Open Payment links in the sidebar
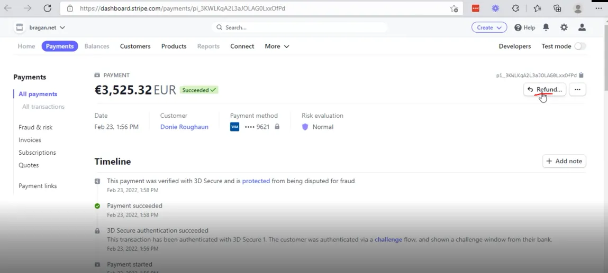608x273 pixels. pos(38,186)
